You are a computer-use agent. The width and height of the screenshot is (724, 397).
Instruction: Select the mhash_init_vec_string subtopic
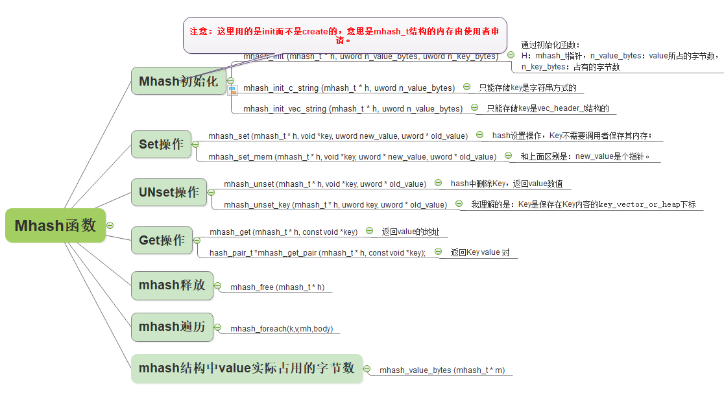353,108
